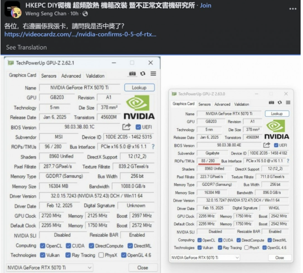The height and width of the screenshot is (273, 303).
Task: Click Subvendor field showing MSI
Action: (x=59, y=137)
